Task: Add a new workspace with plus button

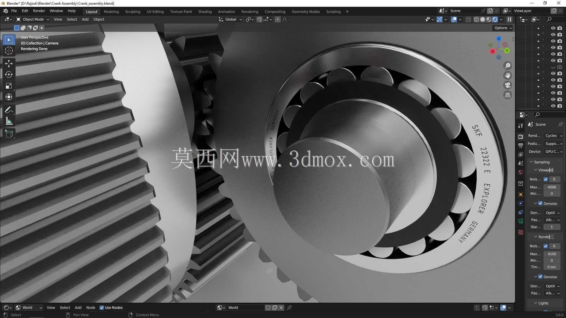Action: coord(347,11)
